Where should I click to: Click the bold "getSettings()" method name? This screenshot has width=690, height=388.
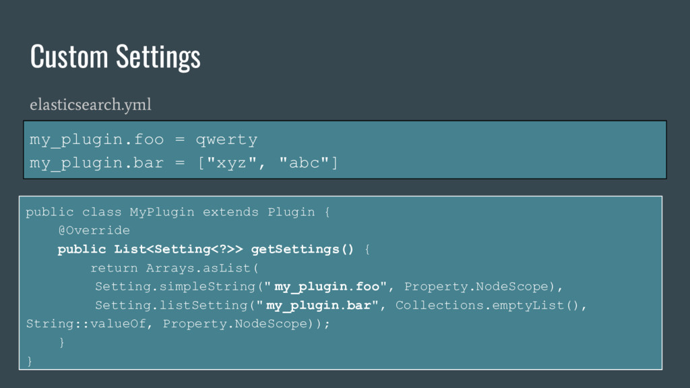tap(302, 250)
